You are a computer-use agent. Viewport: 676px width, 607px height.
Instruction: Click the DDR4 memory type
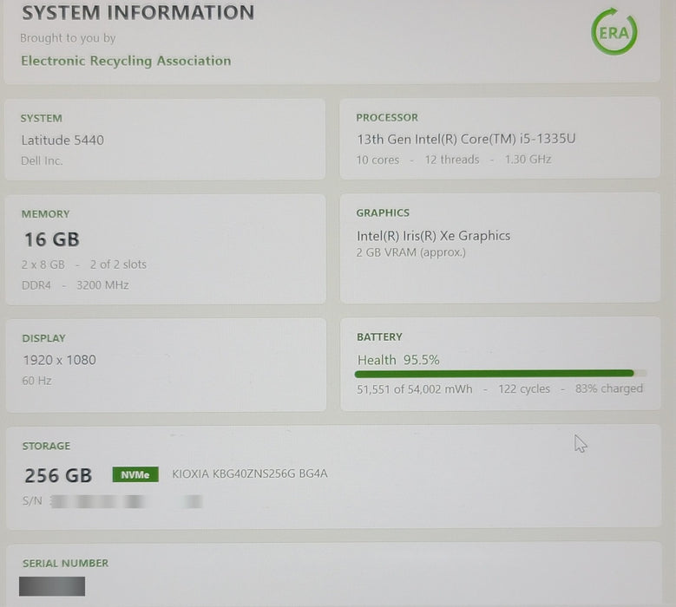(x=36, y=285)
